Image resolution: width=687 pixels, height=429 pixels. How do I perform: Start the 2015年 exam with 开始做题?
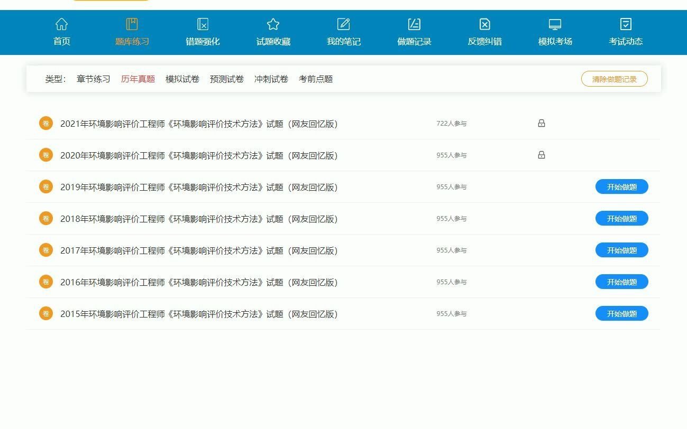coord(622,313)
